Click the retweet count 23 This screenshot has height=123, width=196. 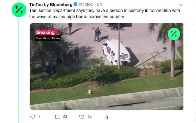65,117
